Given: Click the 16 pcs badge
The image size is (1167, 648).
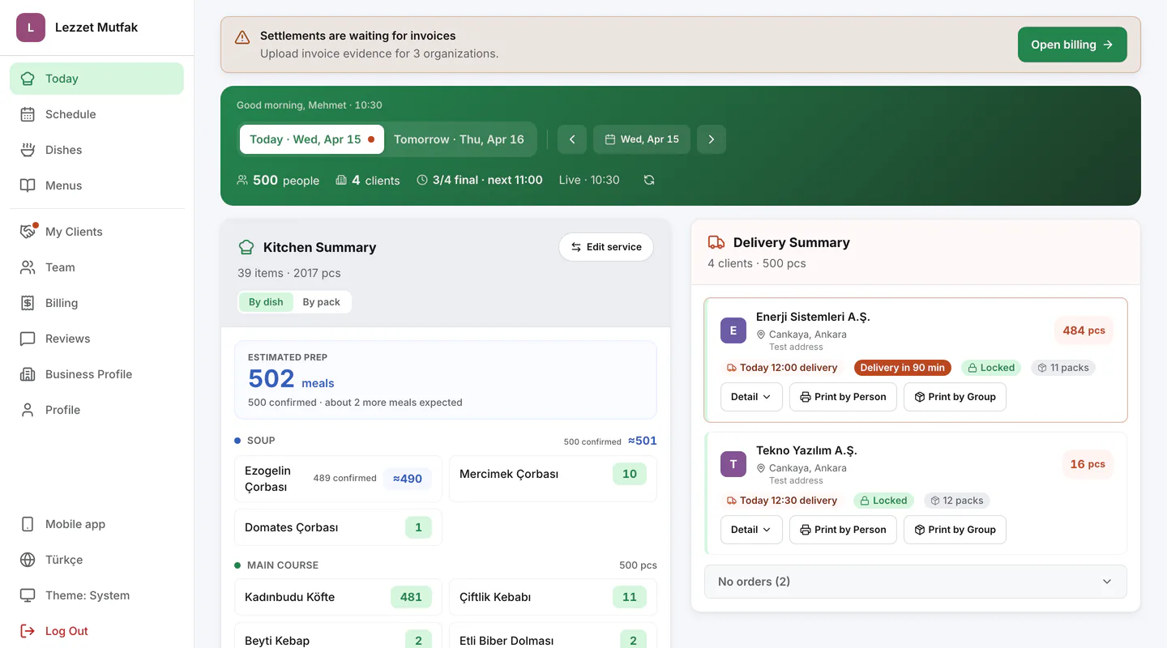Looking at the screenshot, I should pyautogui.click(x=1088, y=464).
